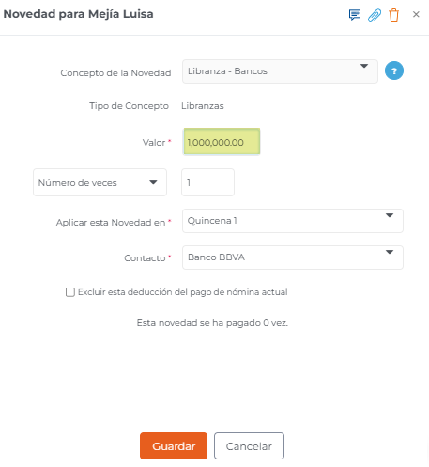Image resolution: width=429 pixels, height=467 pixels.
Task: Open the Número de veces dropdown
Action: point(100,182)
